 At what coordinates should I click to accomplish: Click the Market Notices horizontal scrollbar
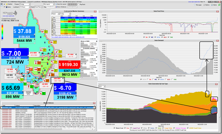click(x=48, y=129)
